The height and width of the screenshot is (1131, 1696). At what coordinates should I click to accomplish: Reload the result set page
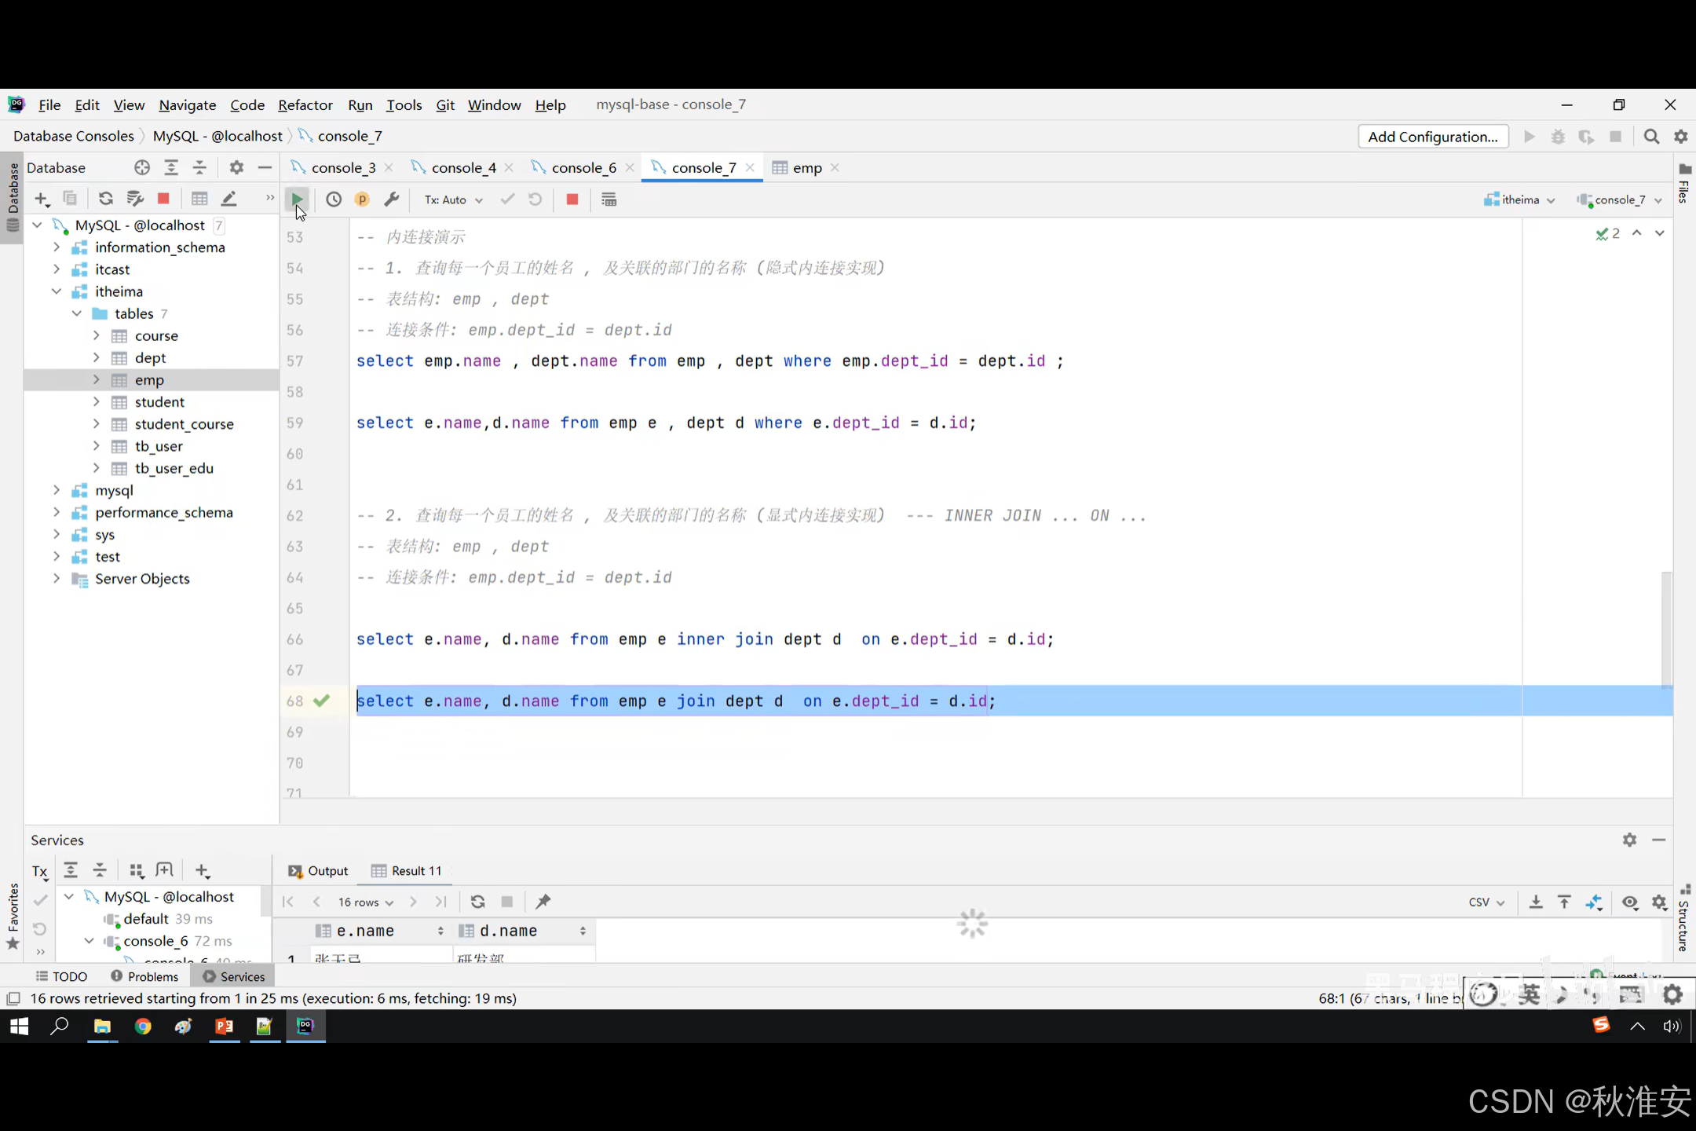point(477,902)
